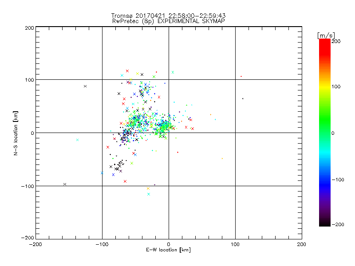Click the x-axis tick label '-200'
Screen dimensions: 355x266
(35, 245)
